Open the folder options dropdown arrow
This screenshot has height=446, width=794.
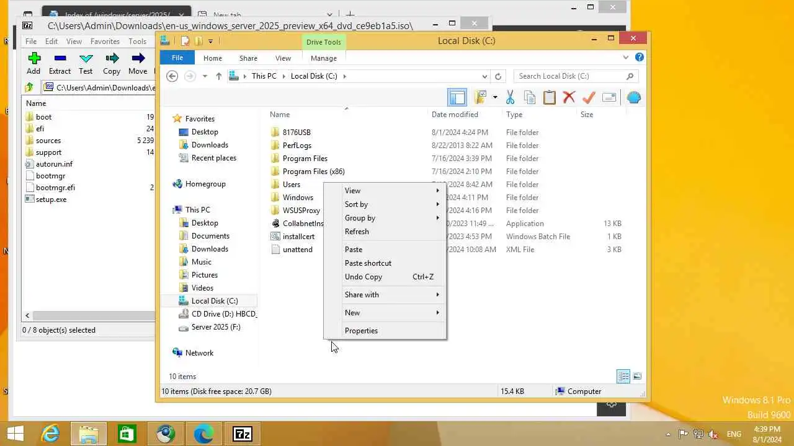click(495, 97)
